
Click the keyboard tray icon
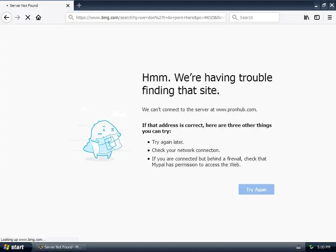[x=299, y=247]
